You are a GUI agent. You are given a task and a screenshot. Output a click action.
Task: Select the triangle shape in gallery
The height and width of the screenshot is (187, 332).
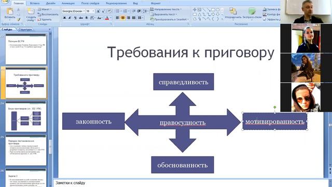[x=199, y=15]
